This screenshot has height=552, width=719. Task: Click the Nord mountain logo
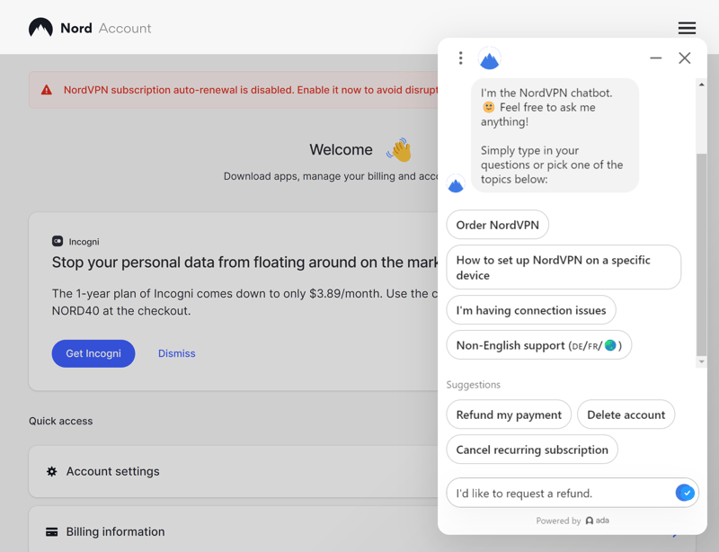(x=40, y=28)
